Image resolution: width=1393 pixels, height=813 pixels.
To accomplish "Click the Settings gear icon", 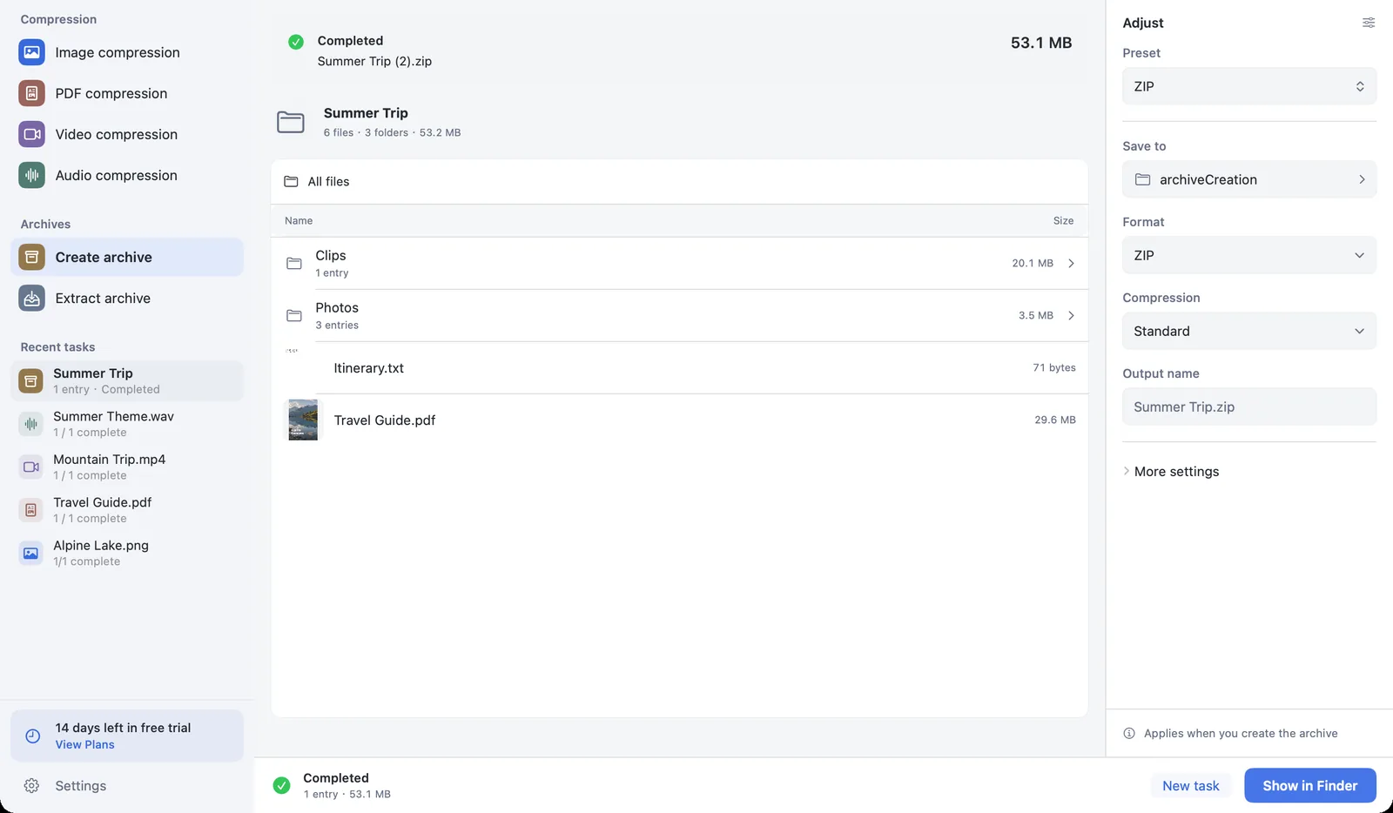I will [x=31, y=785].
